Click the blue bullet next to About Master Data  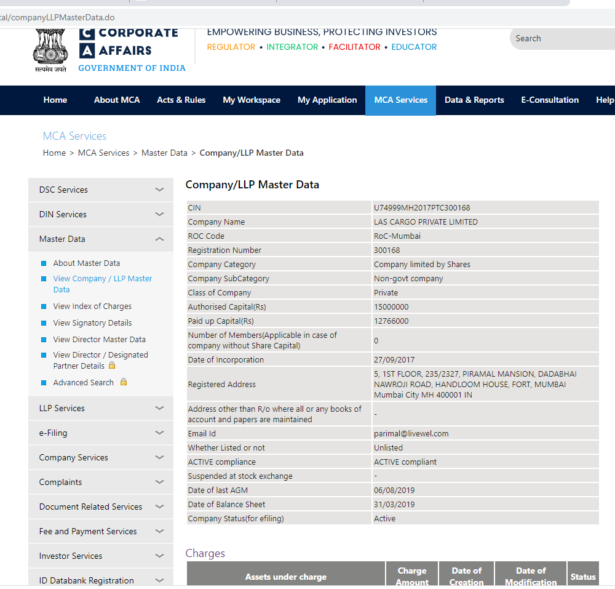[44, 263]
